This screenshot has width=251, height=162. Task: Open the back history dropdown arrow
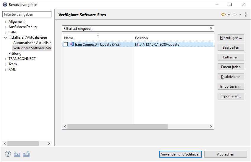click(229, 14)
